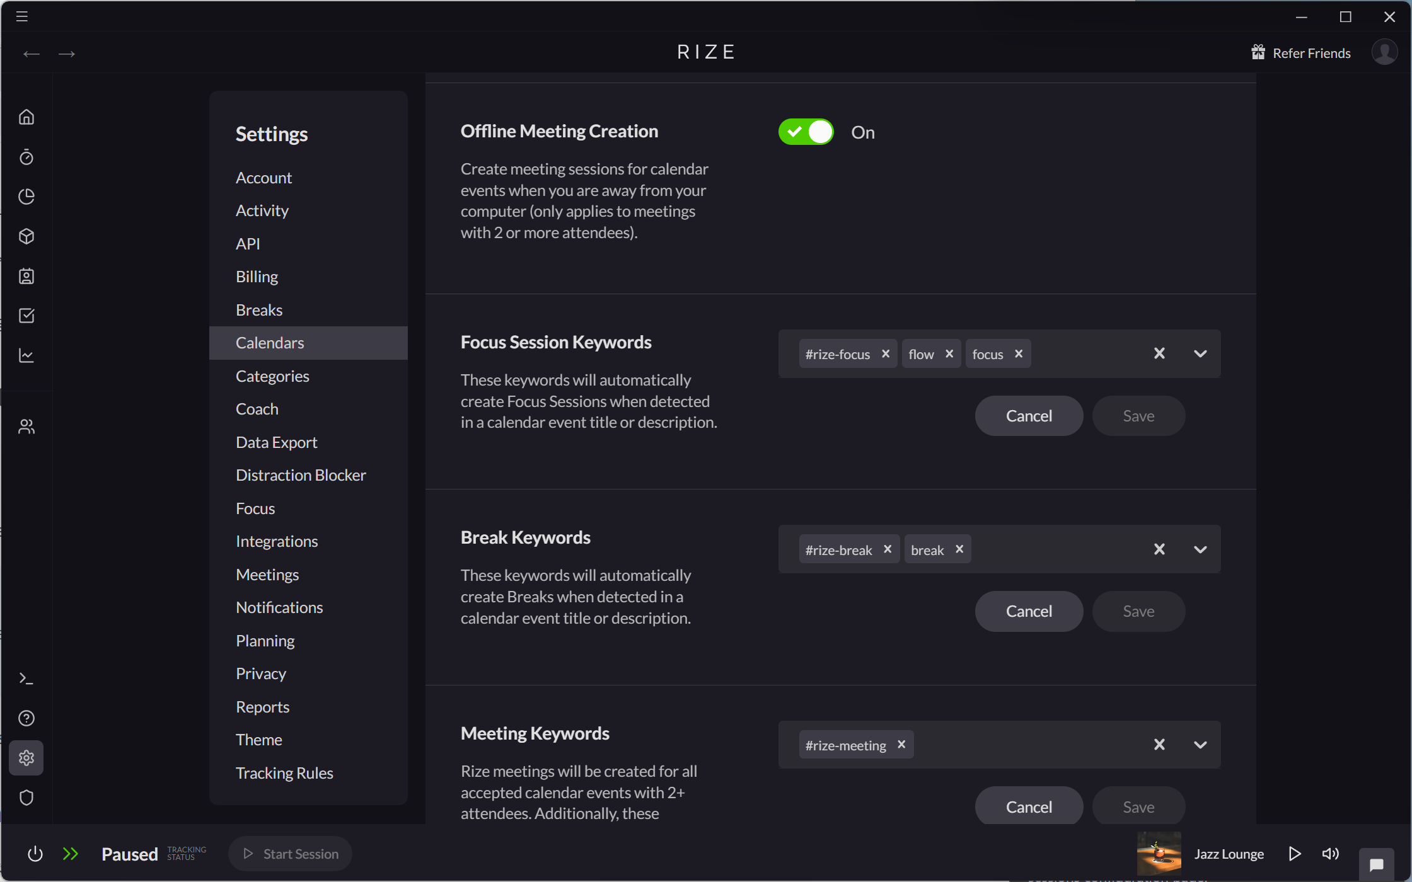Expand the Break Keywords dropdown chevron
Viewport: 1412px width, 882px height.
tap(1200, 549)
